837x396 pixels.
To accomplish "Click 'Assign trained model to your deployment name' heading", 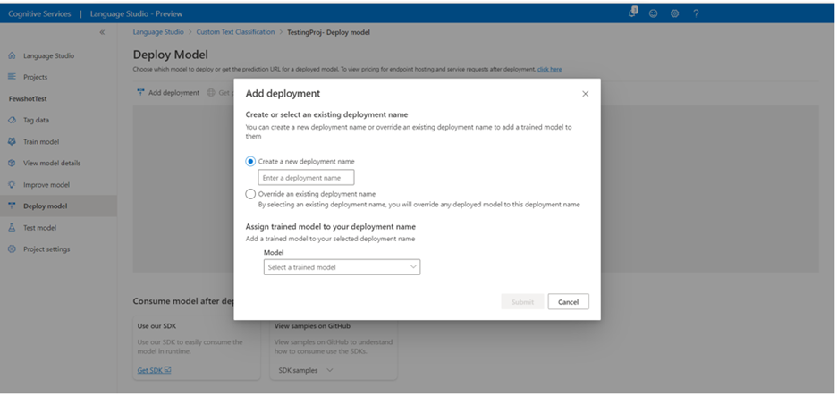I will 331,226.
